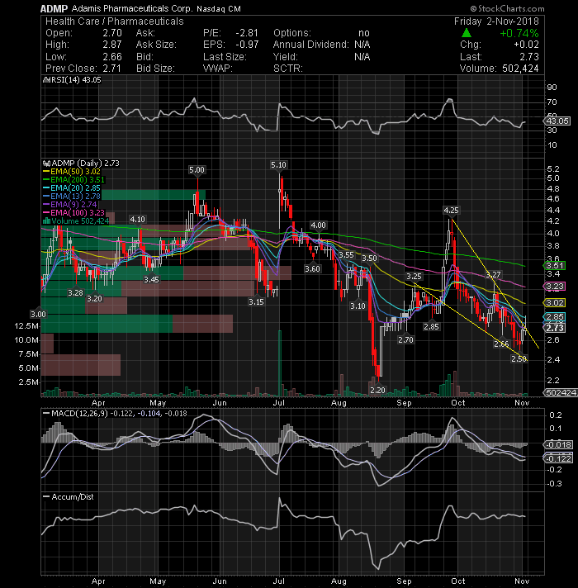Click the RSI(14) 43.05 panel label
Viewport: 578px width, 588px height.
(75, 80)
